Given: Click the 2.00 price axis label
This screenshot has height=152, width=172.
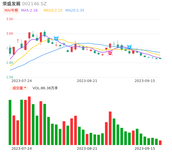Looking at the screenshot, I should tap(10, 63).
